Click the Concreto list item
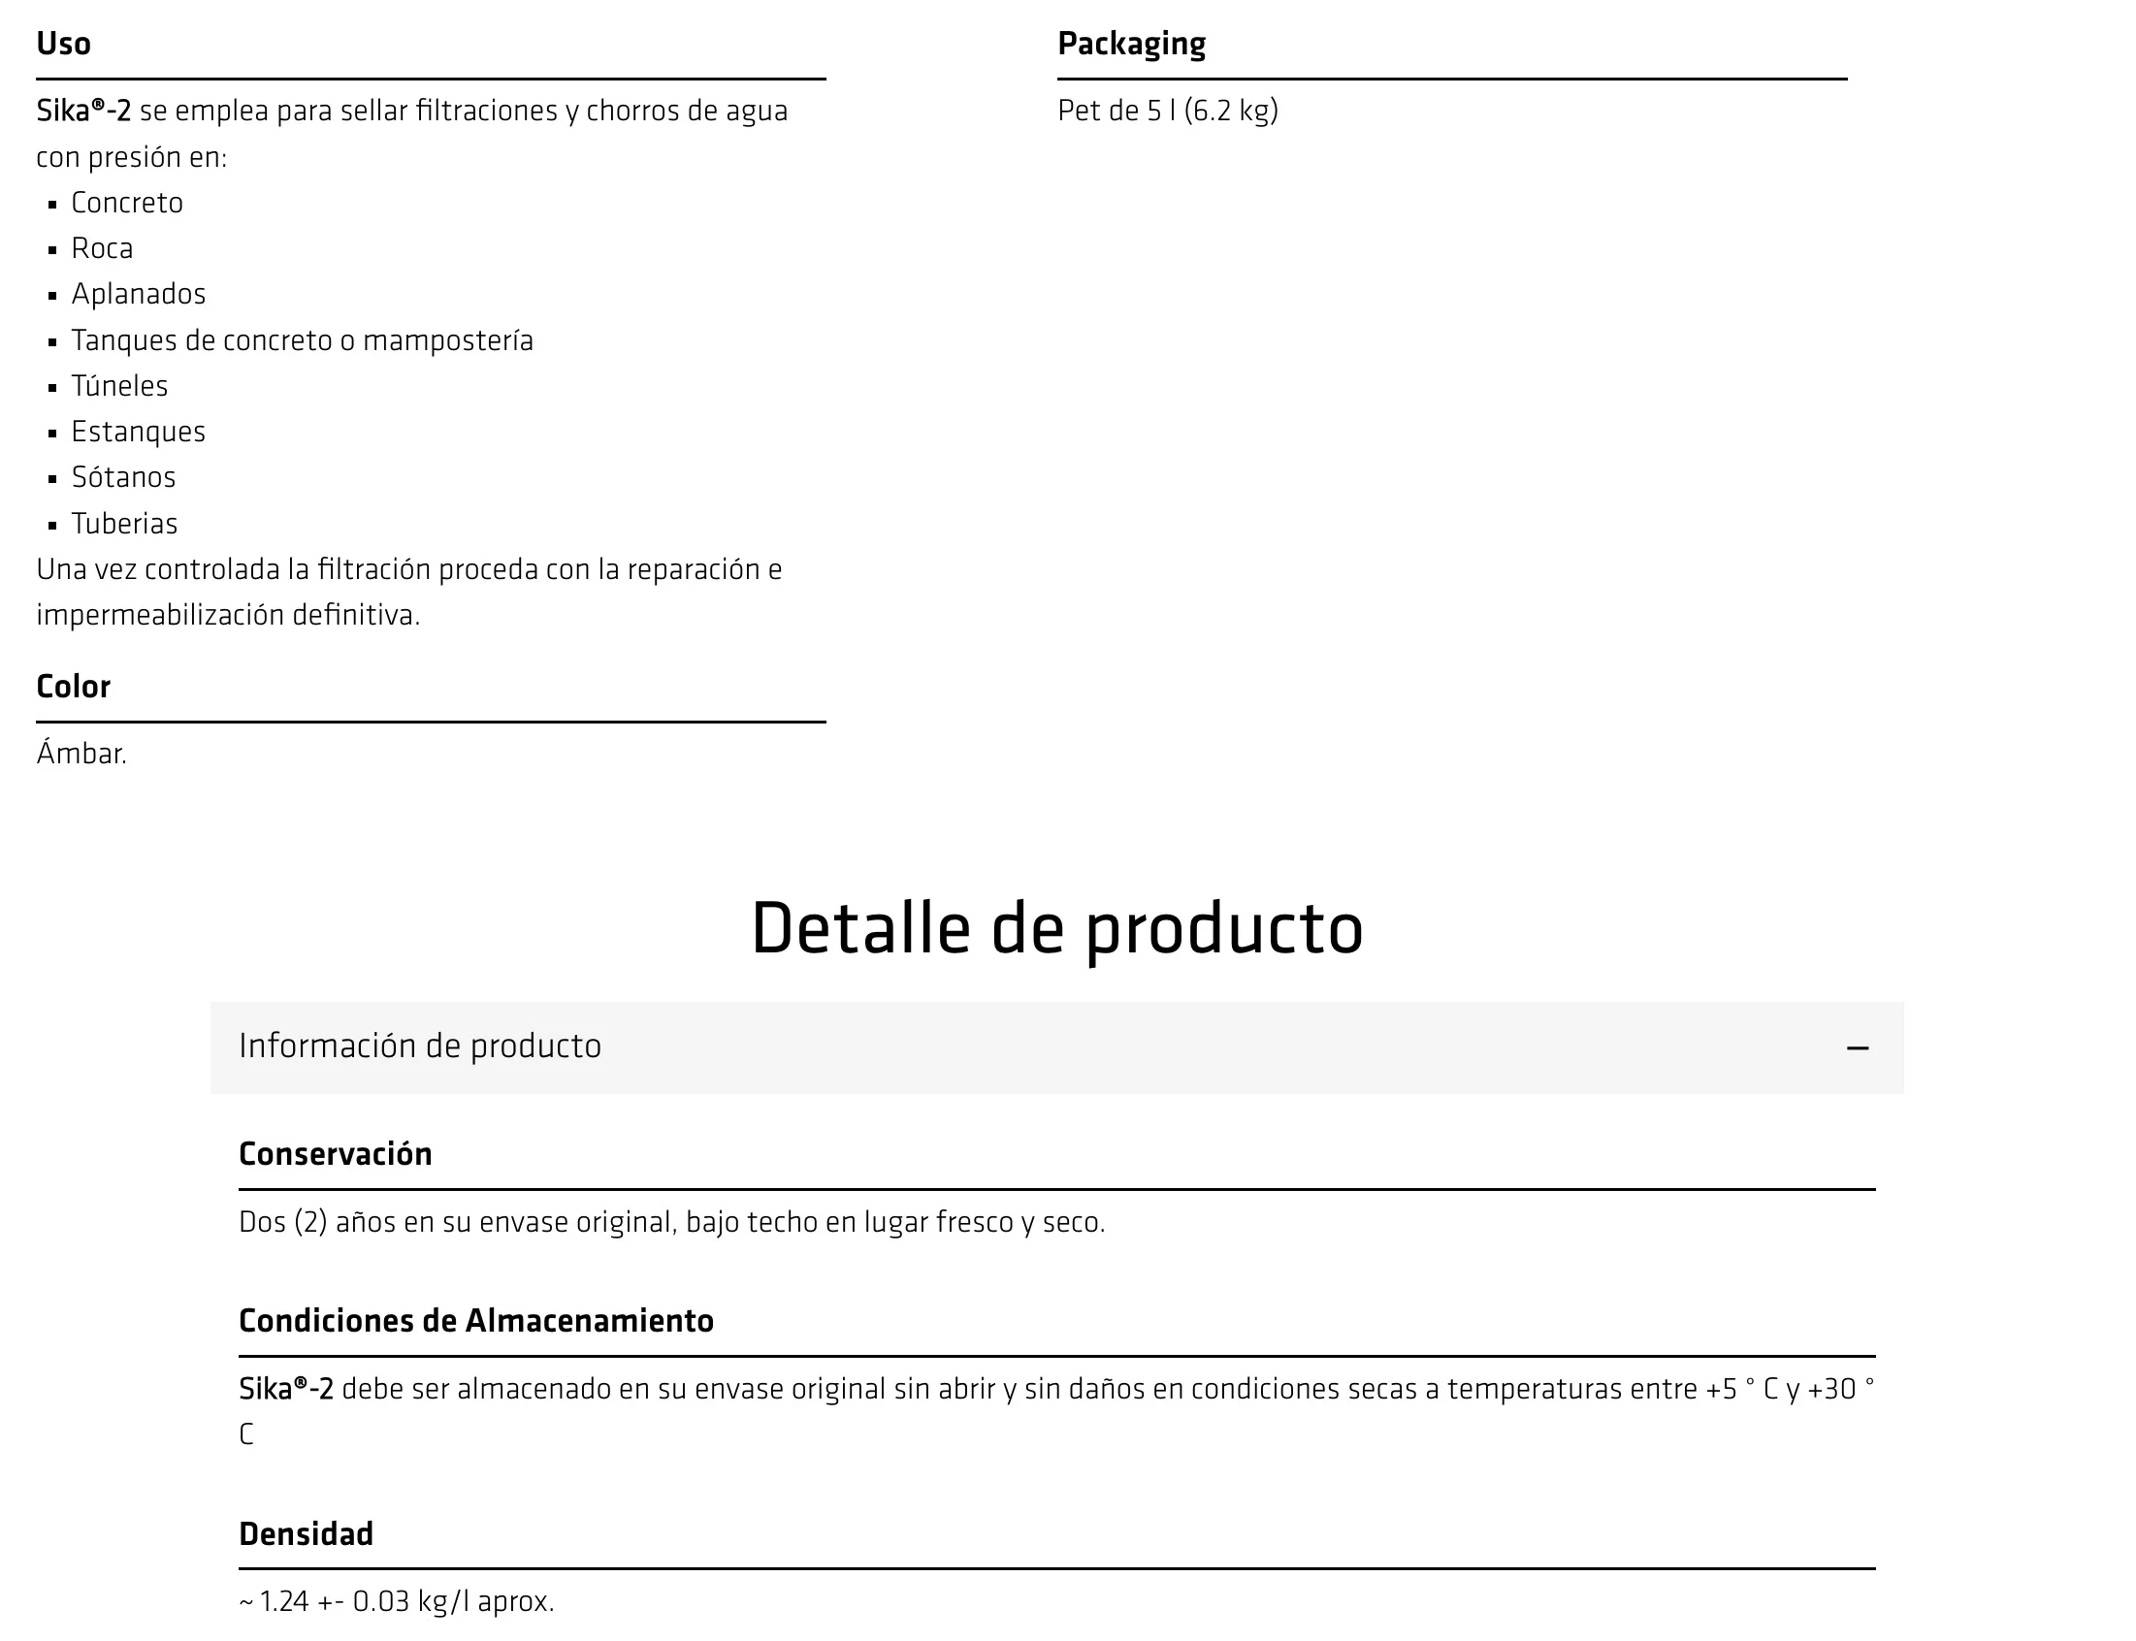 click(x=127, y=203)
